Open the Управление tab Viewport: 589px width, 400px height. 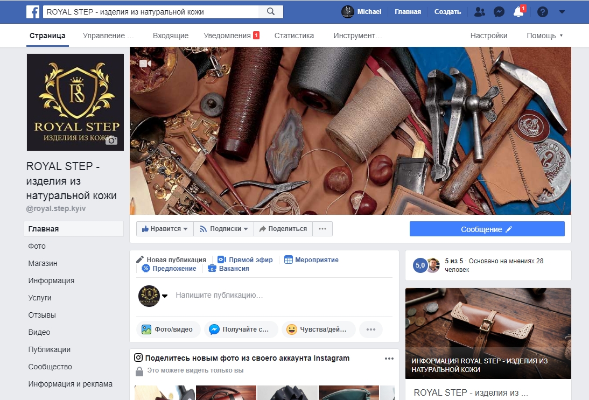[108, 36]
